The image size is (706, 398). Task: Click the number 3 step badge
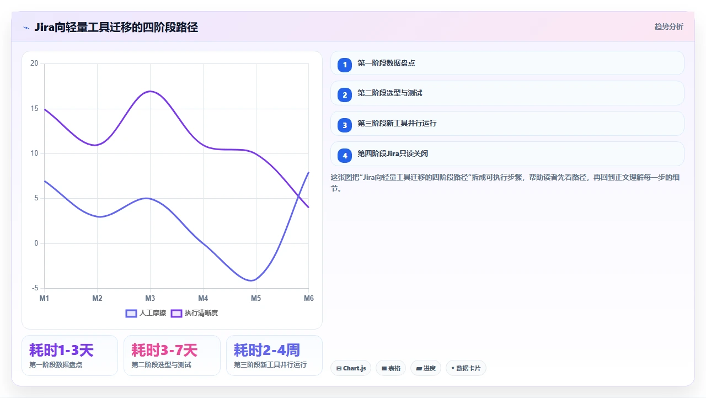(x=345, y=125)
